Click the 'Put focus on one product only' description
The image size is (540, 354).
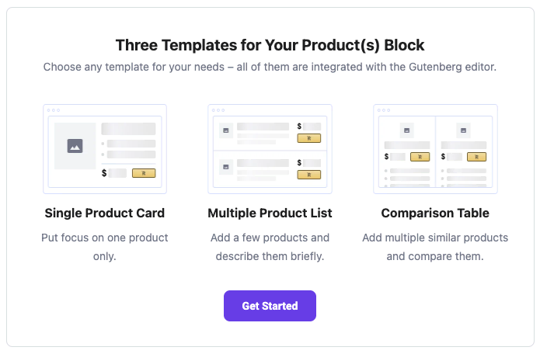point(105,246)
